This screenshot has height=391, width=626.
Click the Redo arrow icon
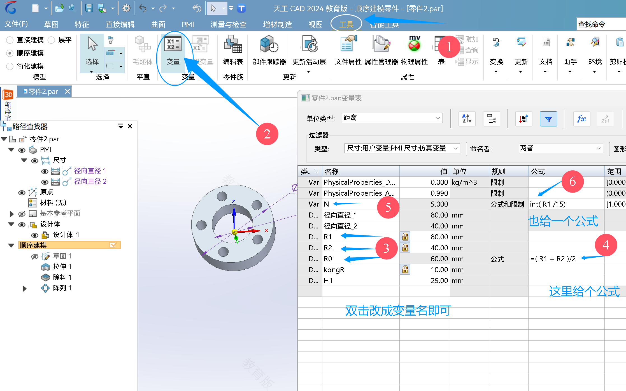click(163, 8)
